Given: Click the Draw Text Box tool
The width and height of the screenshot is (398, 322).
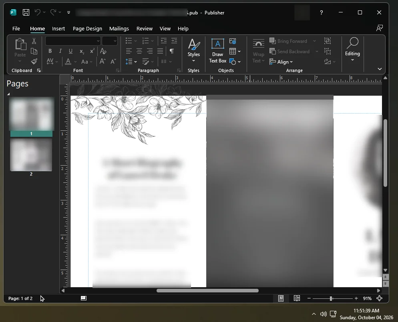Looking at the screenshot, I should point(217,51).
